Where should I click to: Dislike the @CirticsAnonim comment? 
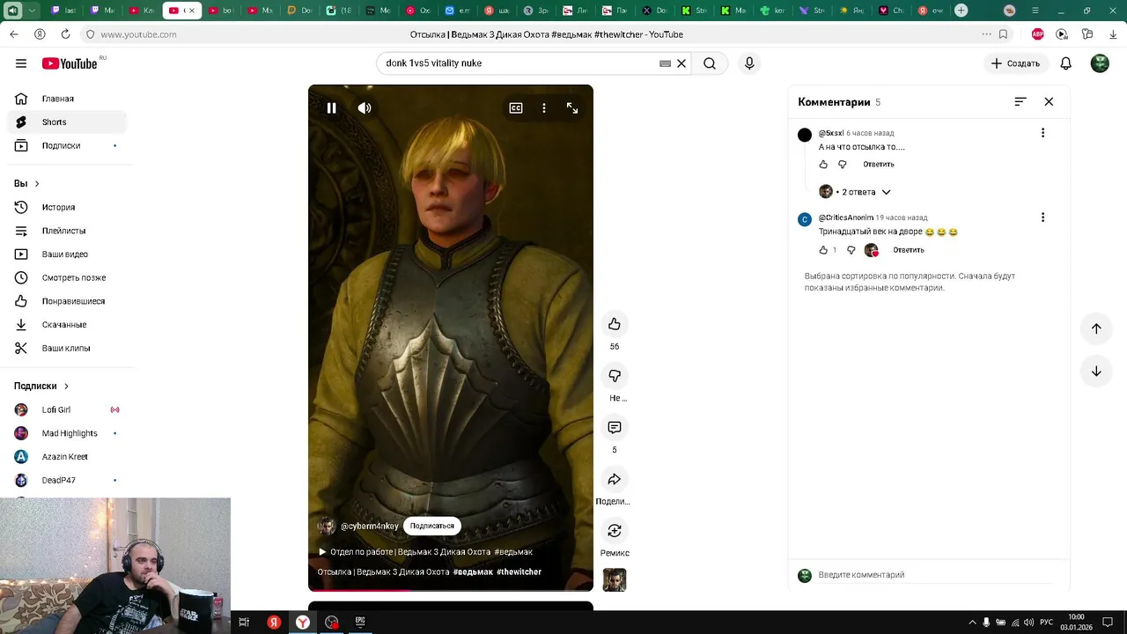(x=851, y=250)
